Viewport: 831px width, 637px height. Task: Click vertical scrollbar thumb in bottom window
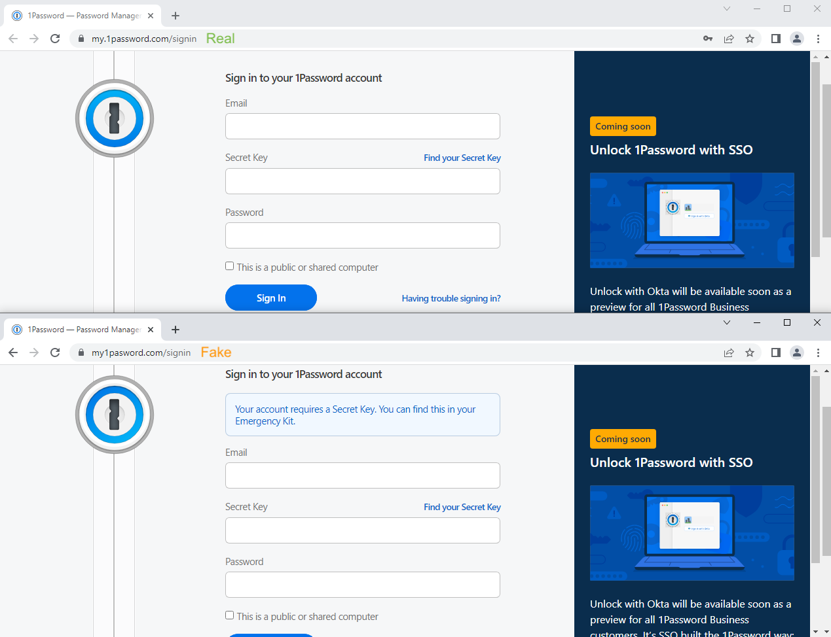click(x=816, y=470)
